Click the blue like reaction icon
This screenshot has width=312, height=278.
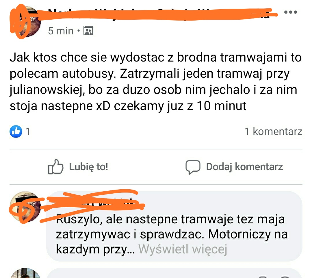coord(16,131)
